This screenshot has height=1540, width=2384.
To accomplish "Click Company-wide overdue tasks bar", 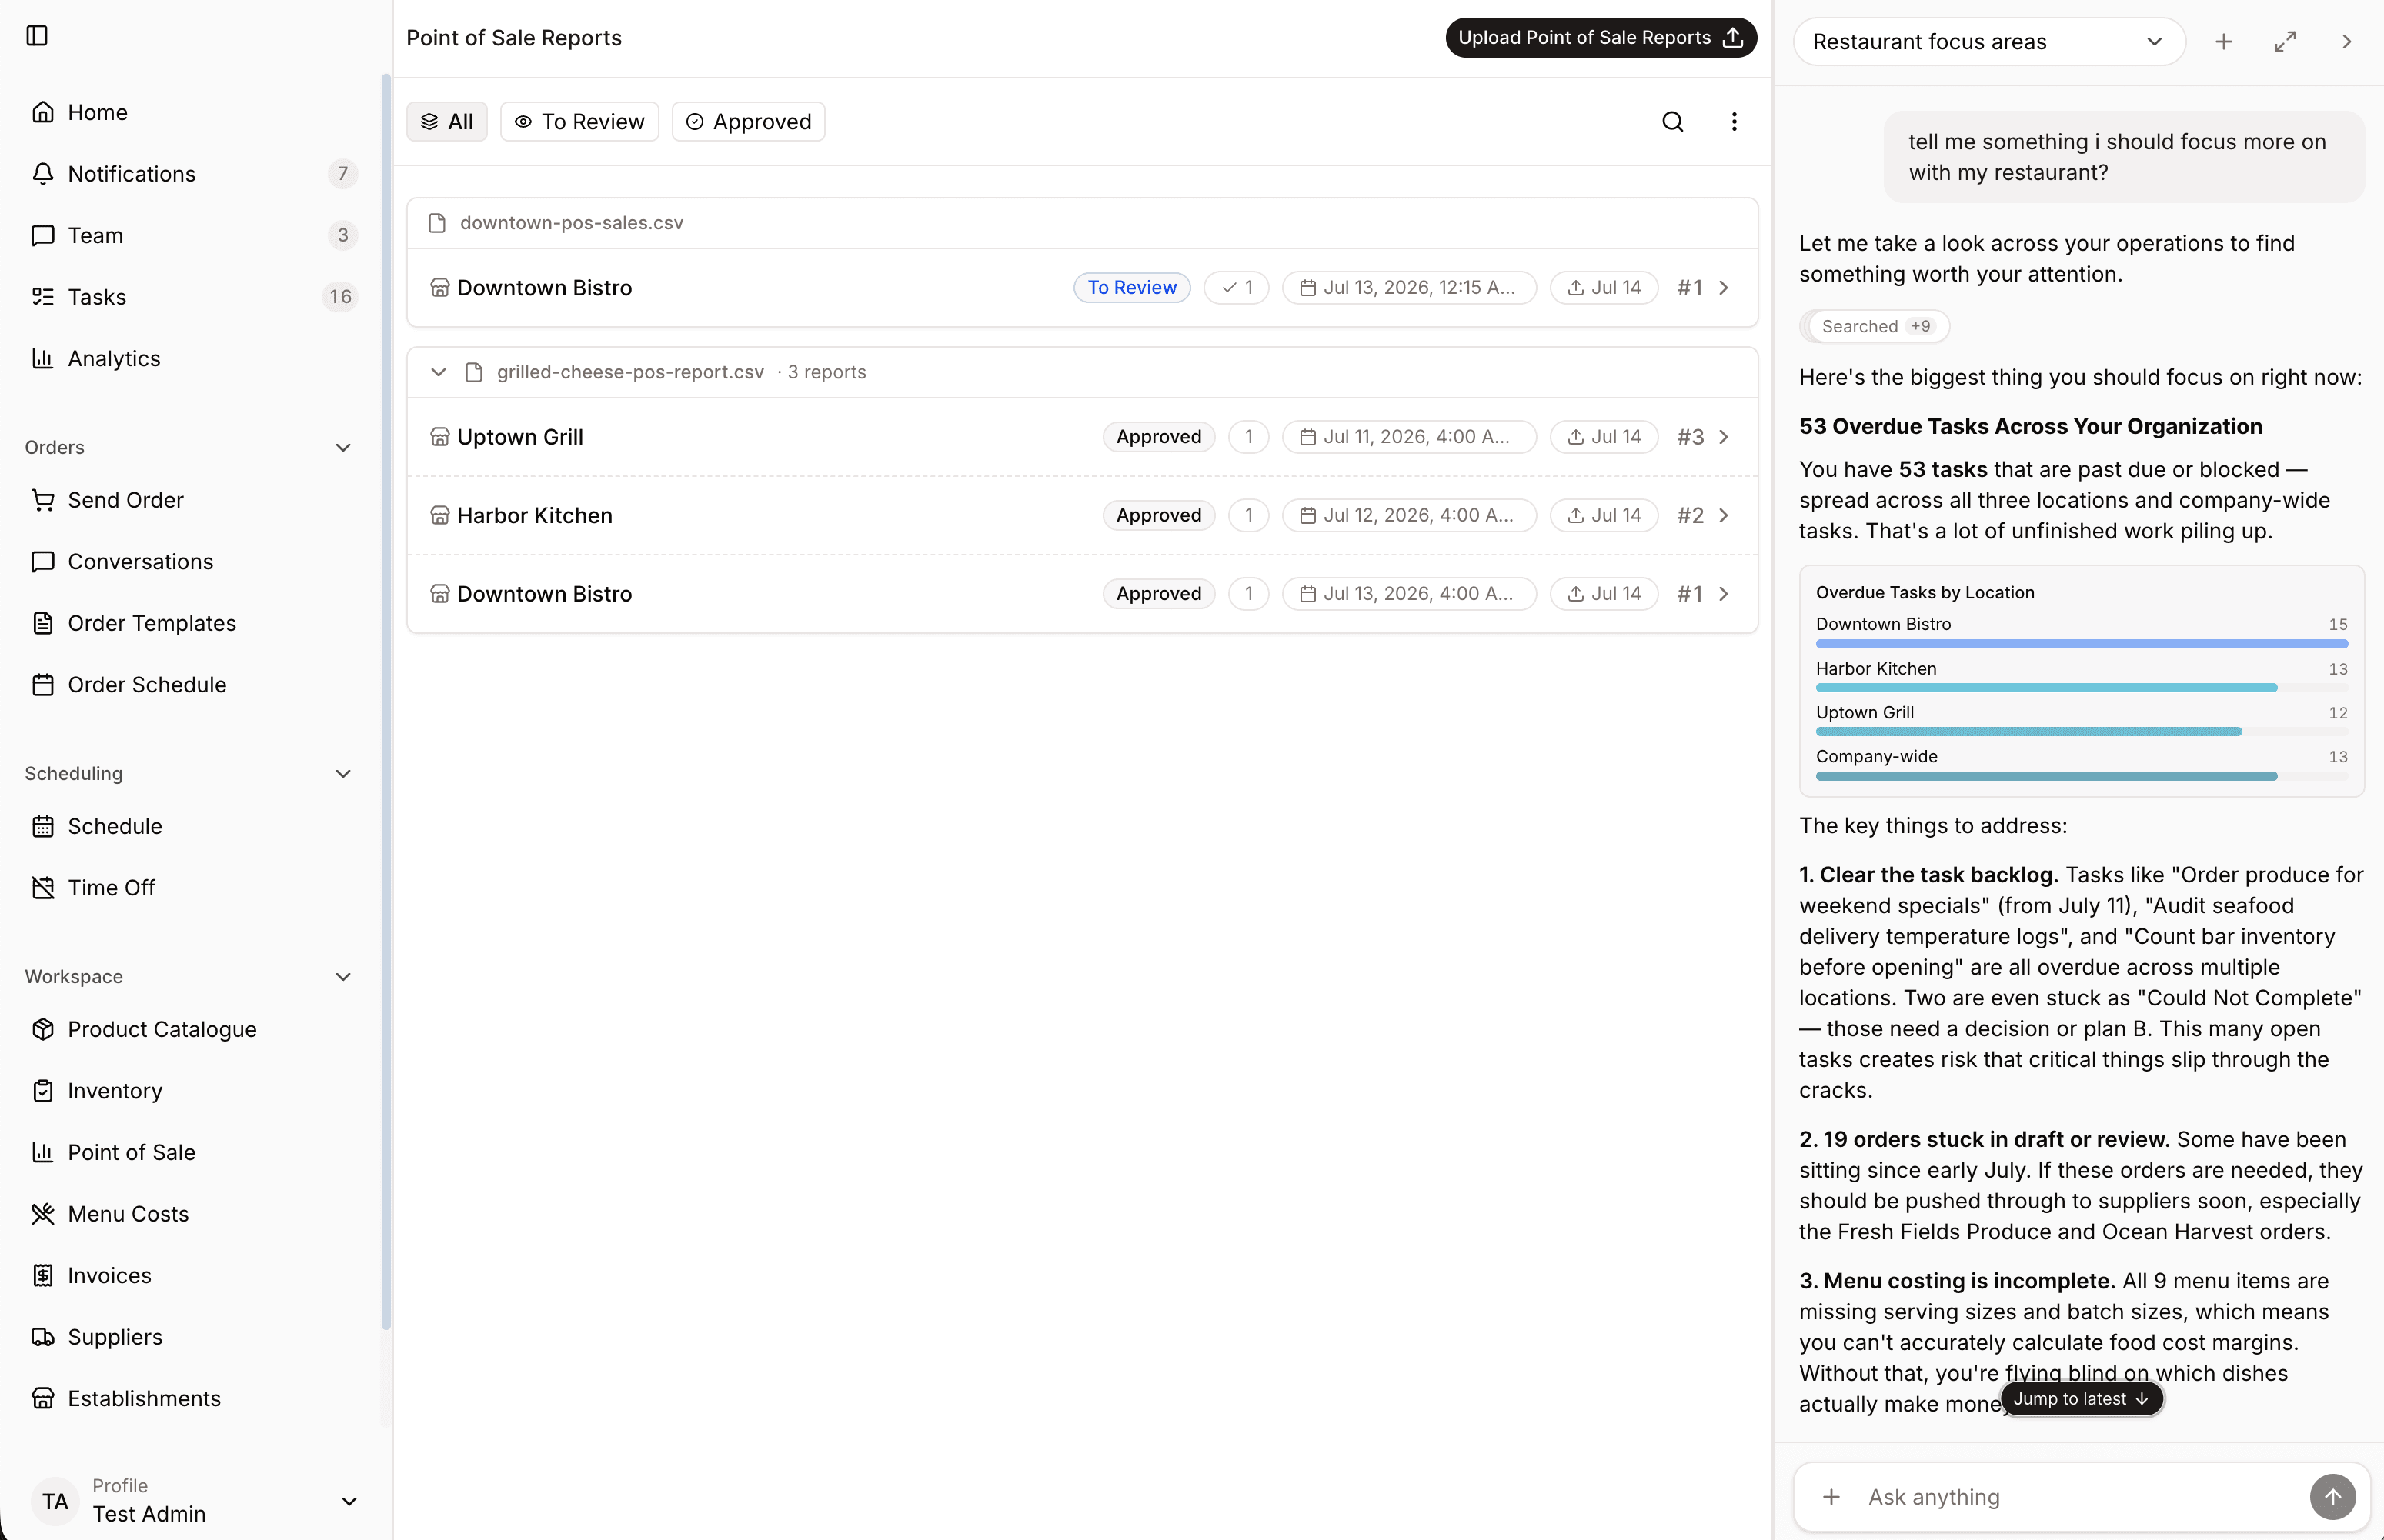I will point(2081,776).
